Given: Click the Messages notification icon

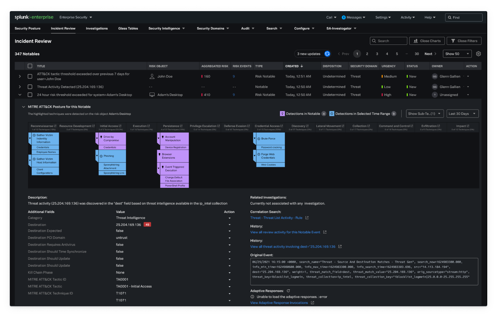Looking at the screenshot, I should 343,17.
